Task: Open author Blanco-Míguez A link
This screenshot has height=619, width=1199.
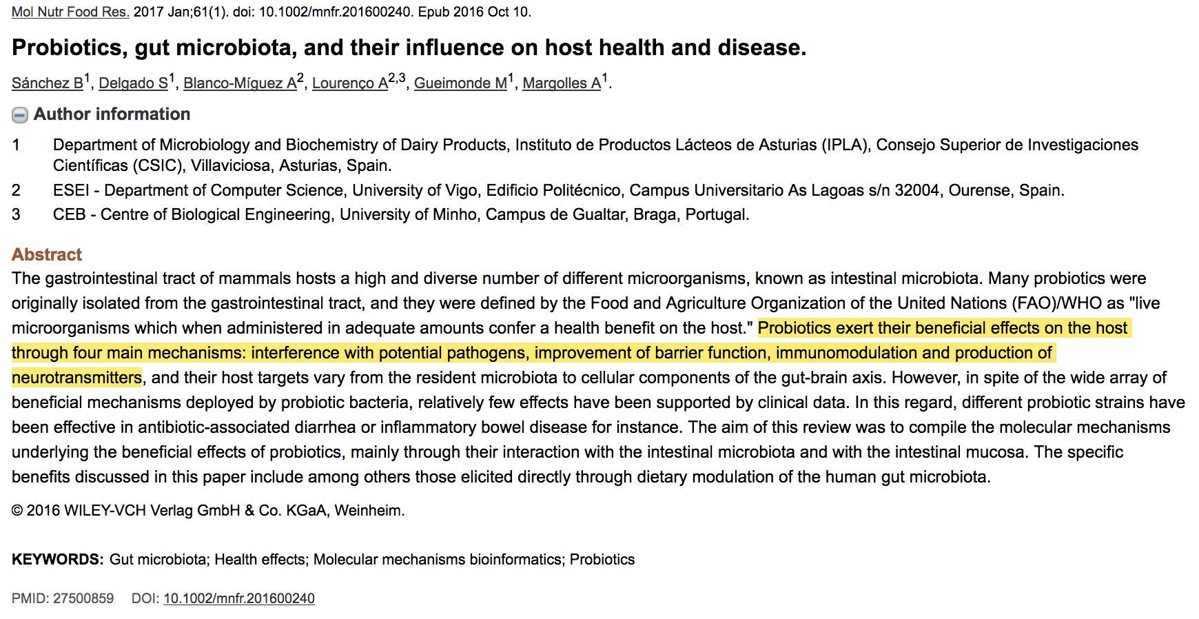Action: 240,83
